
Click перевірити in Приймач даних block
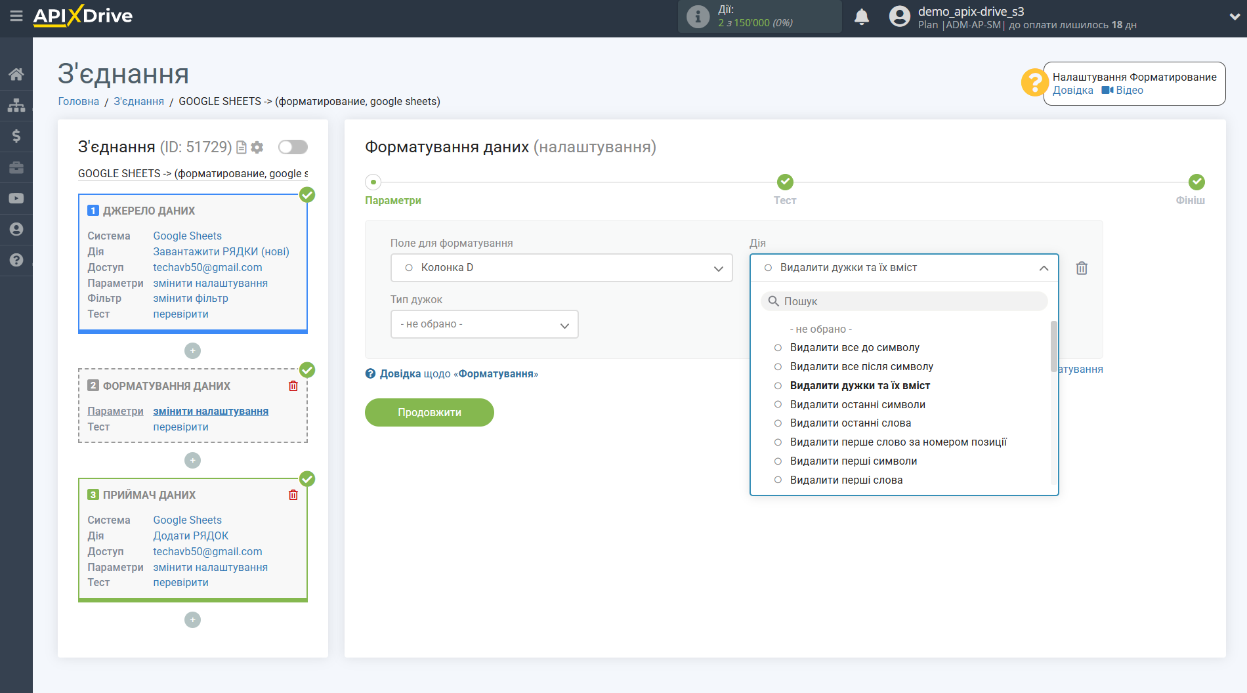click(x=180, y=583)
